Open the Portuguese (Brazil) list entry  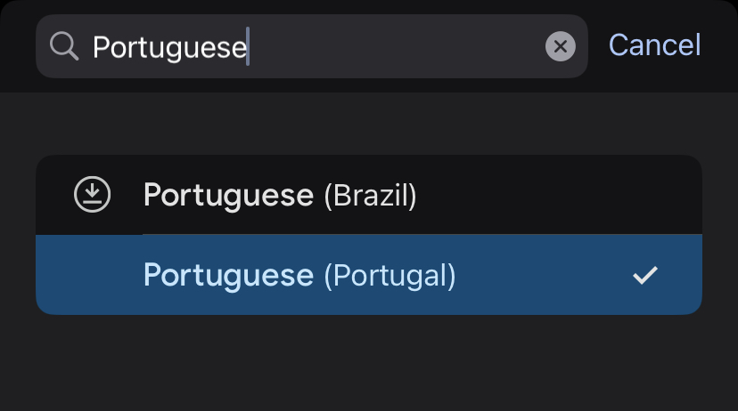(280, 195)
